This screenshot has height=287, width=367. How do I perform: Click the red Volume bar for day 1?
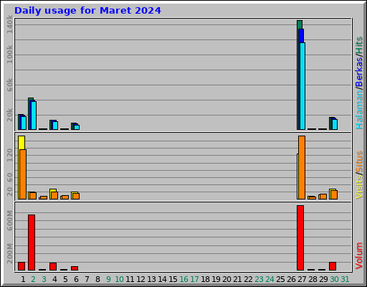(x=22, y=266)
